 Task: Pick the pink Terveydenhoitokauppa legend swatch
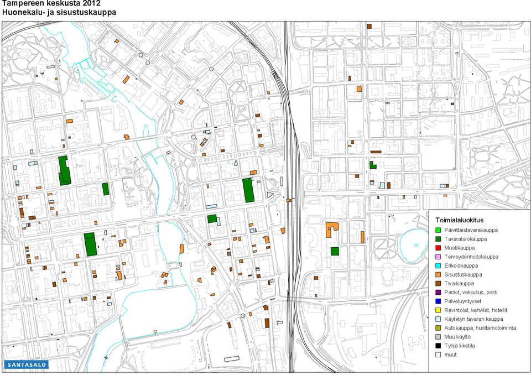click(x=438, y=257)
